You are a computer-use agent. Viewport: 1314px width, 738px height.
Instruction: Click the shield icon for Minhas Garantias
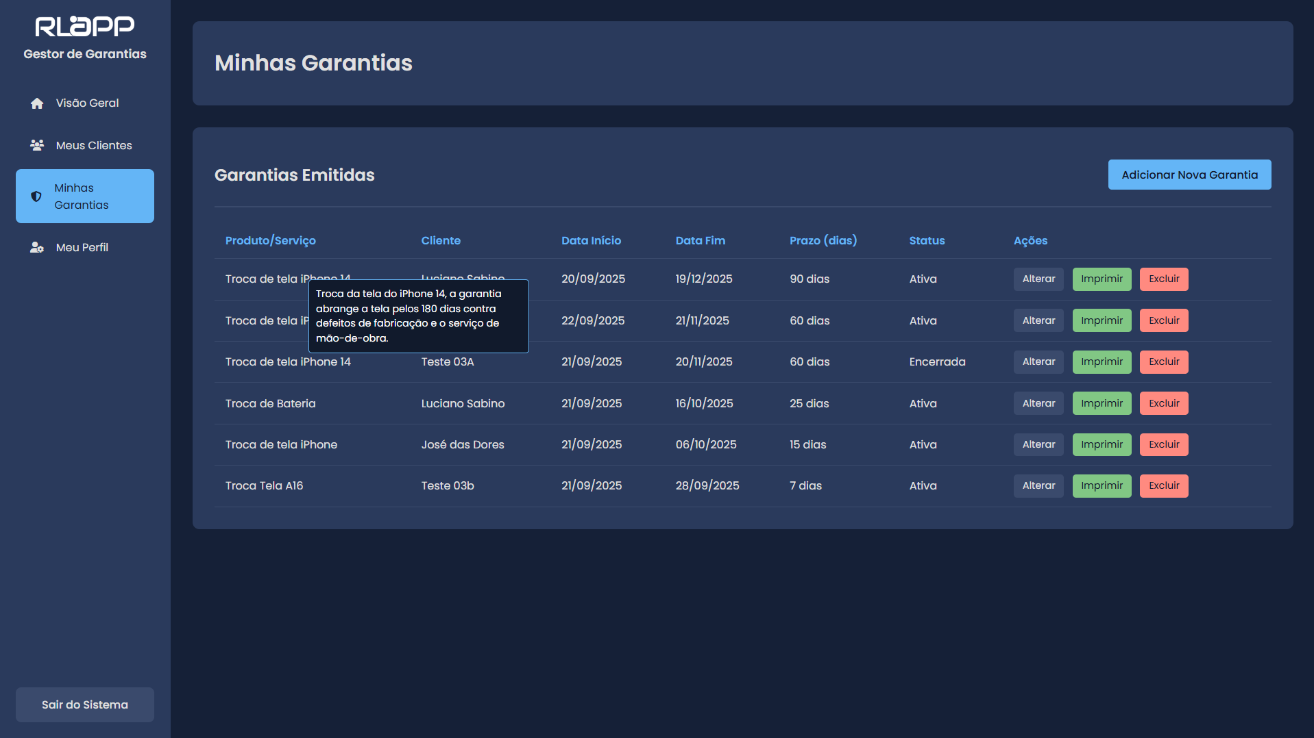click(x=36, y=196)
